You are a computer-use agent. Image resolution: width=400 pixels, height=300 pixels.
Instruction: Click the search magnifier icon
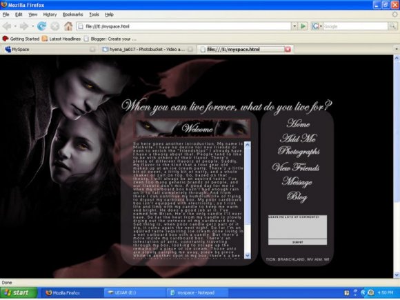392,26
